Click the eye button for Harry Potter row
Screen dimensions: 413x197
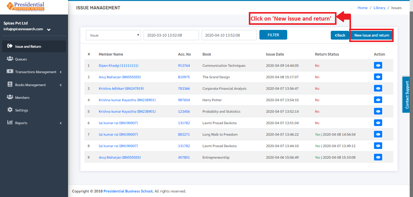pyautogui.click(x=378, y=100)
